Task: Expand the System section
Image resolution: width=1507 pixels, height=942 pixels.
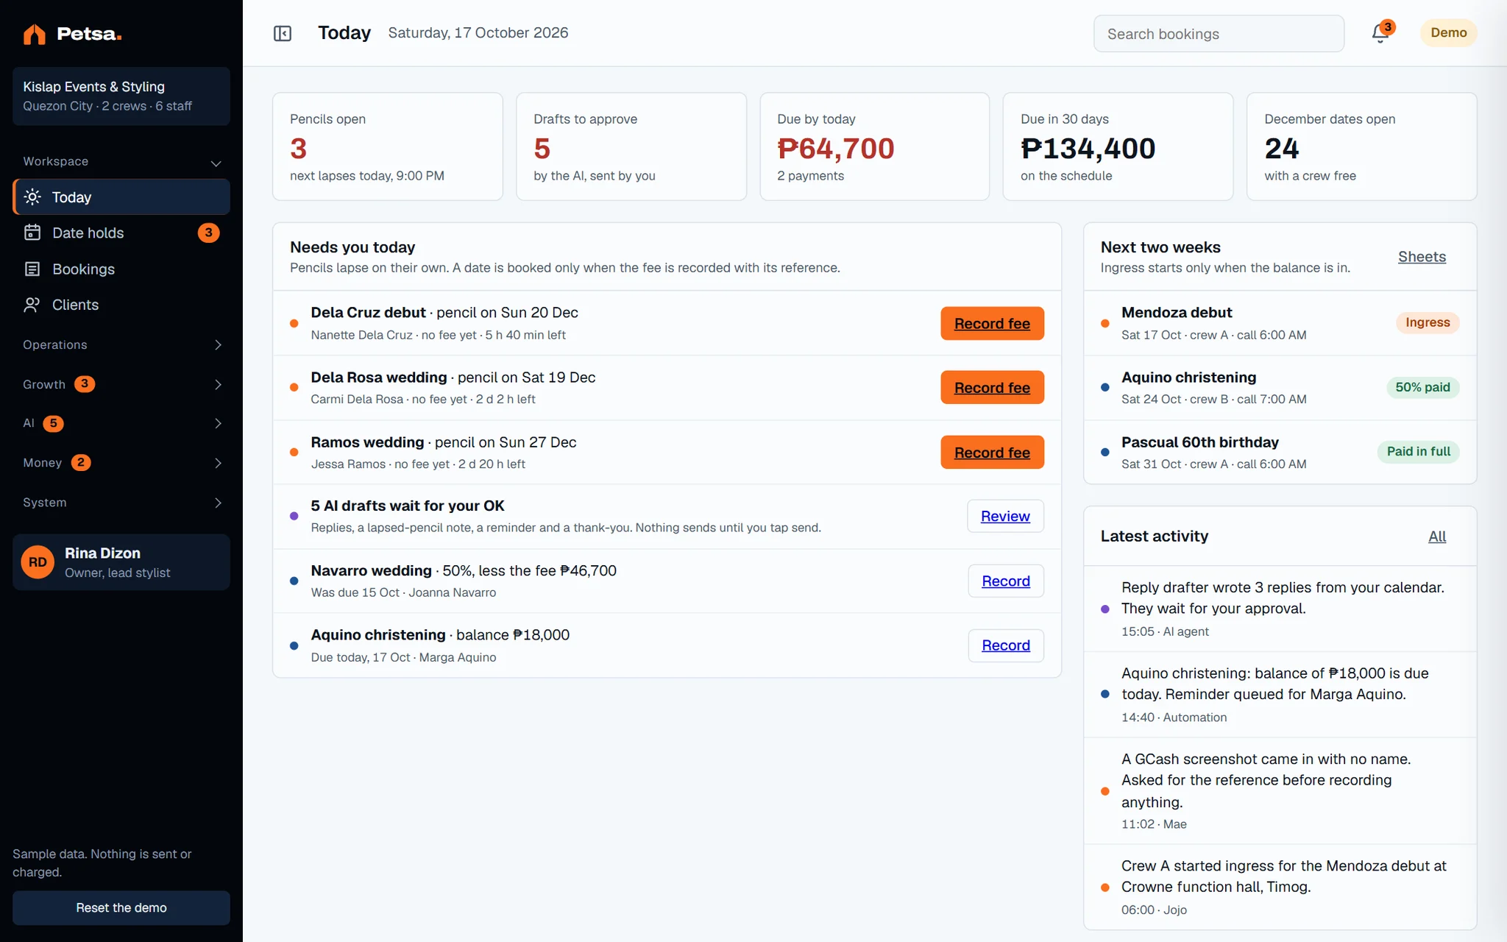Action: click(121, 503)
